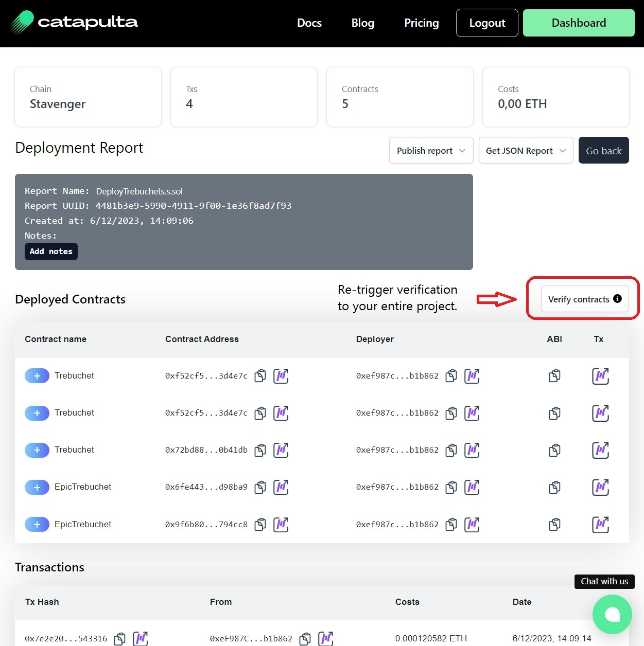Copy ABI of the 0x9f6b80...794cc8 EpicTrebuchet
This screenshot has width=644, height=646.
tap(554, 524)
